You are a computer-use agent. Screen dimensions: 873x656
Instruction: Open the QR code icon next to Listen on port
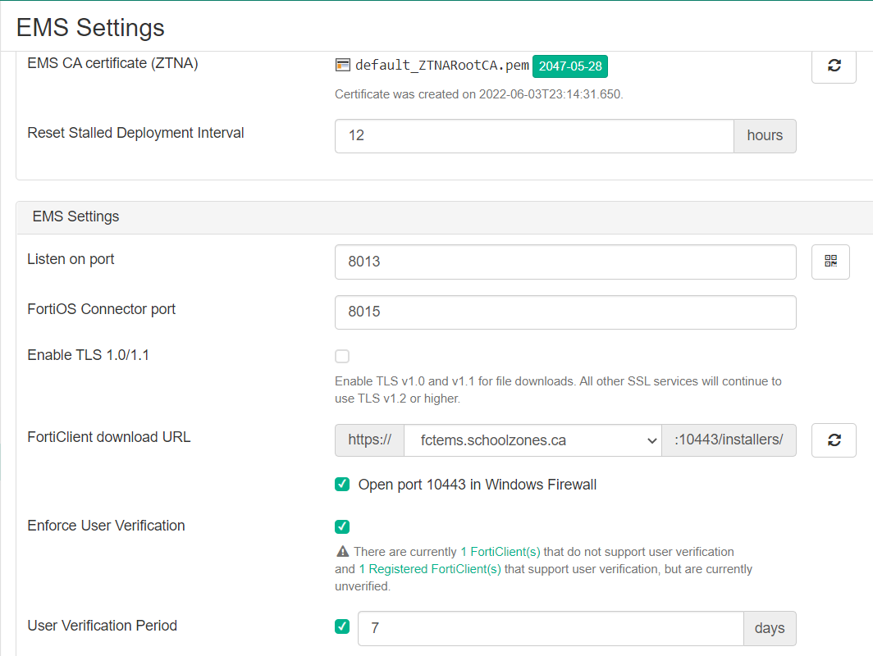pyautogui.click(x=830, y=262)
